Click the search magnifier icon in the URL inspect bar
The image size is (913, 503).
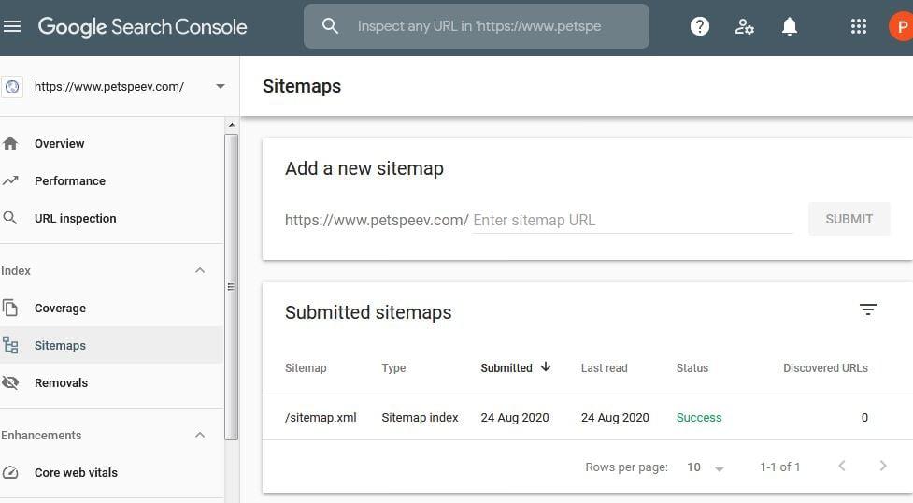(x=330, y=25)
